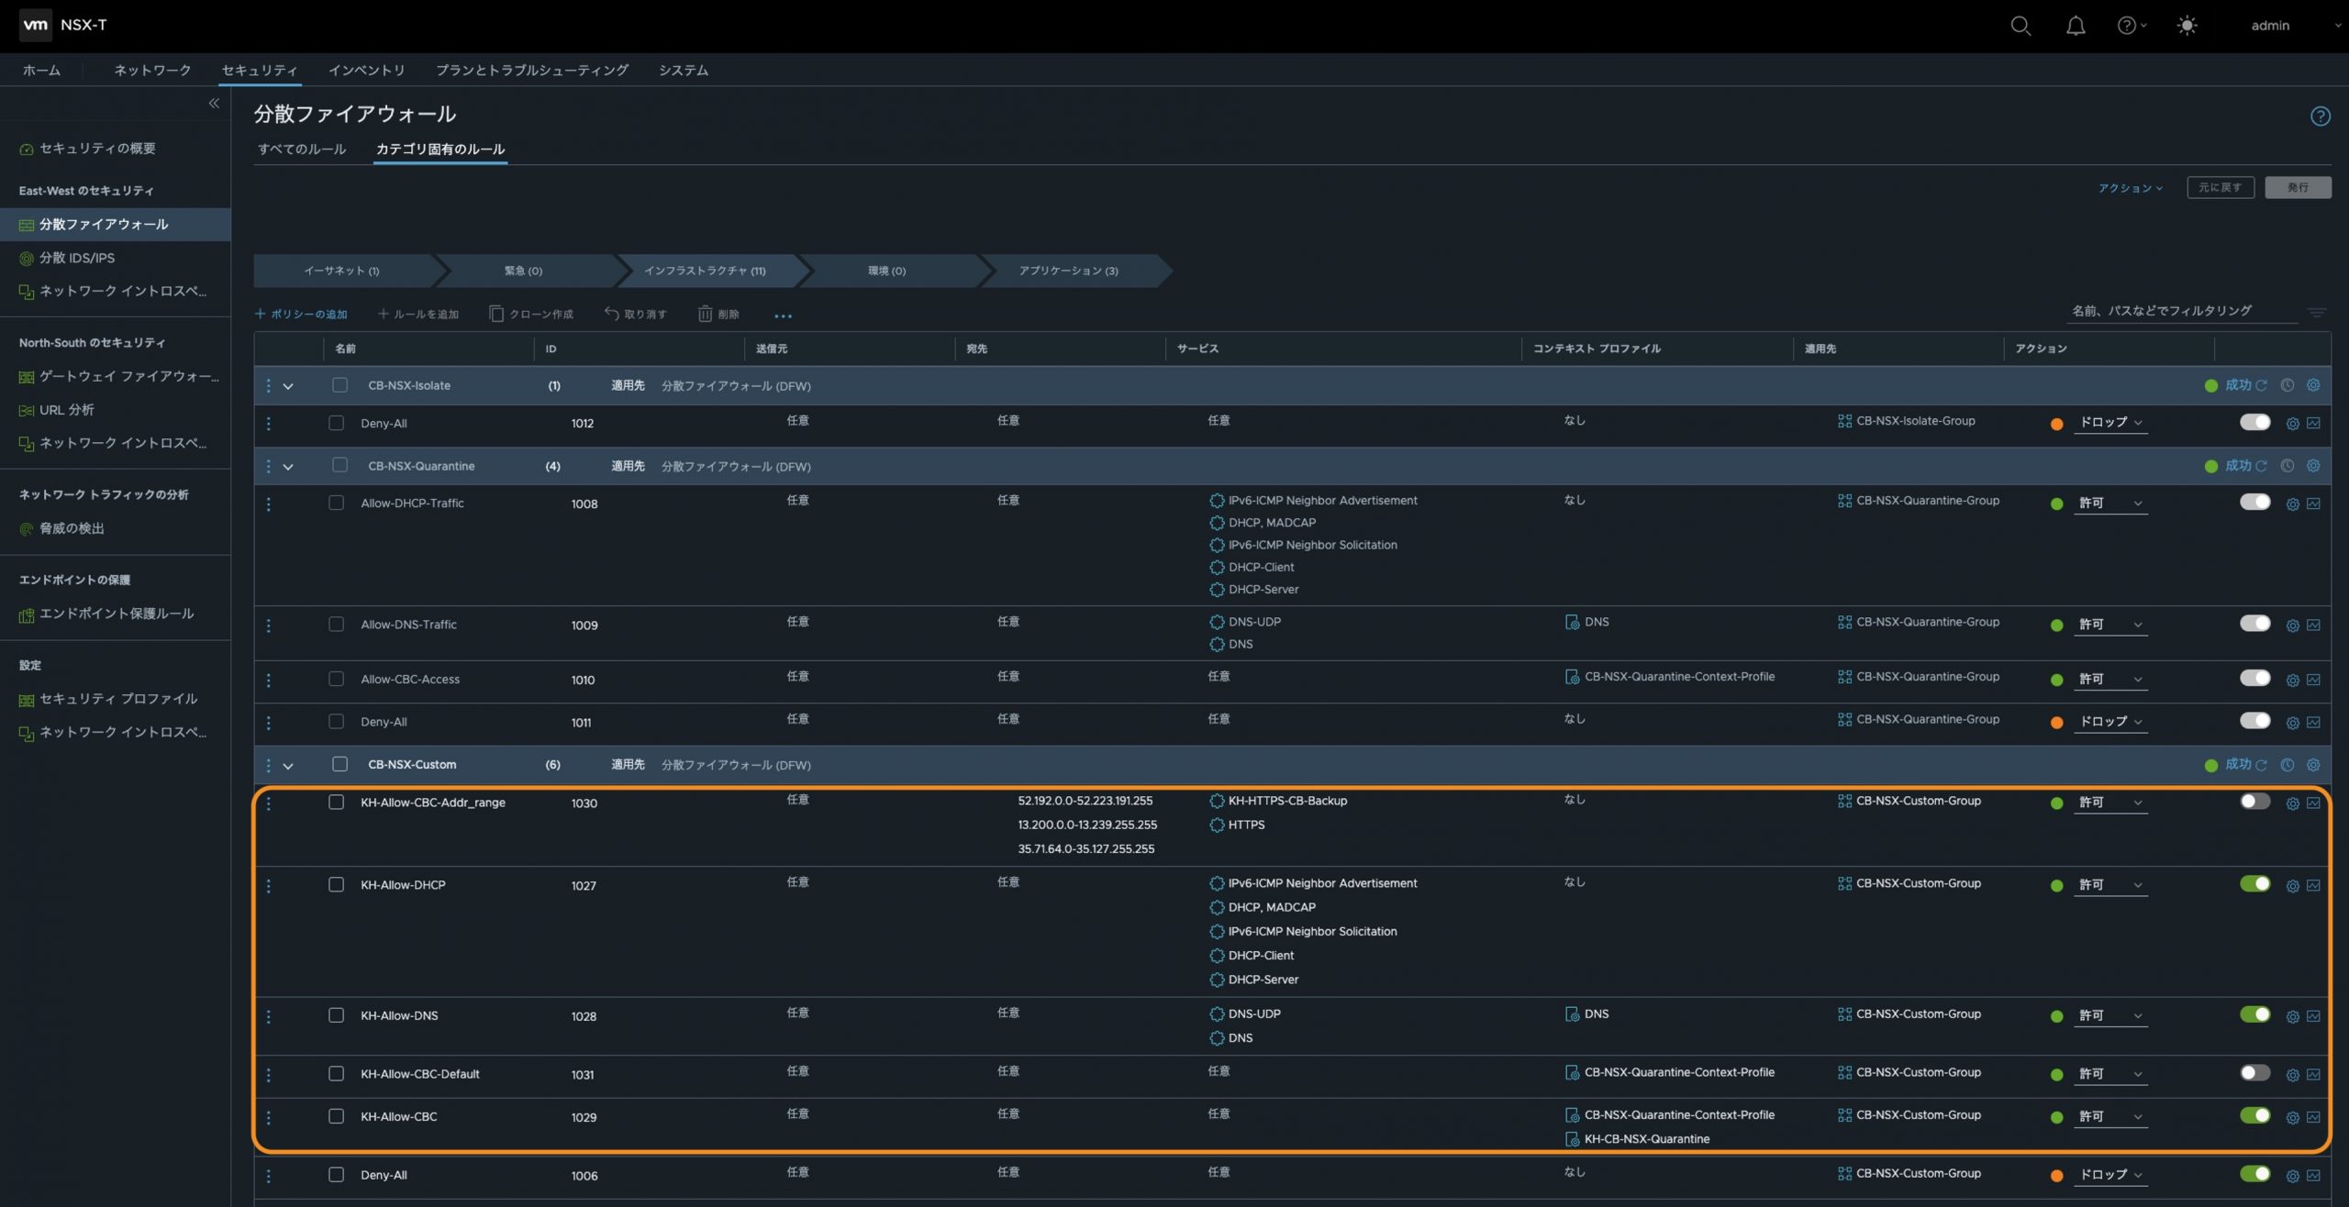
Task: Open settings gear for KH-Allow-DHCP rule
Action: pos(2291,886)
